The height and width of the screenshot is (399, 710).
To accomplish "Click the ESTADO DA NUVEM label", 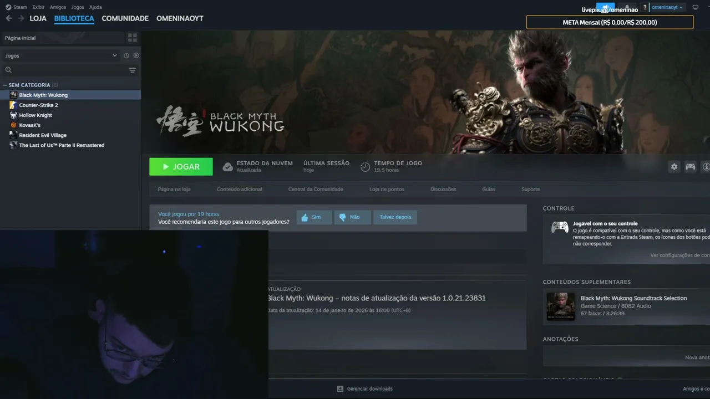I will 265,163.
